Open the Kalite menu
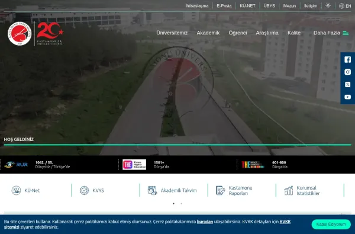The height and width of the screenshot is (234, 355). [294, 33]
